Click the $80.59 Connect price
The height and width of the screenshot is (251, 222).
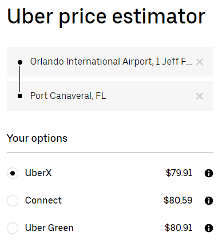tap(178, 201)
